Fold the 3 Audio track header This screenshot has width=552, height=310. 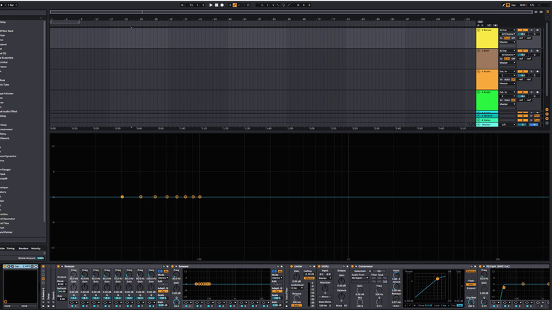click(x=479, y=71)
